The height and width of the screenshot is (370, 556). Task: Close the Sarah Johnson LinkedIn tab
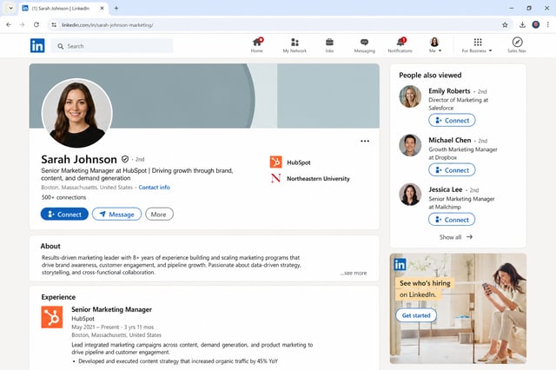pyautogui.click(x=103, y=8)
